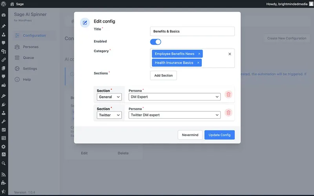Click the Queue stacked-lines icon
Screen dimensions: 314x196
17,58
